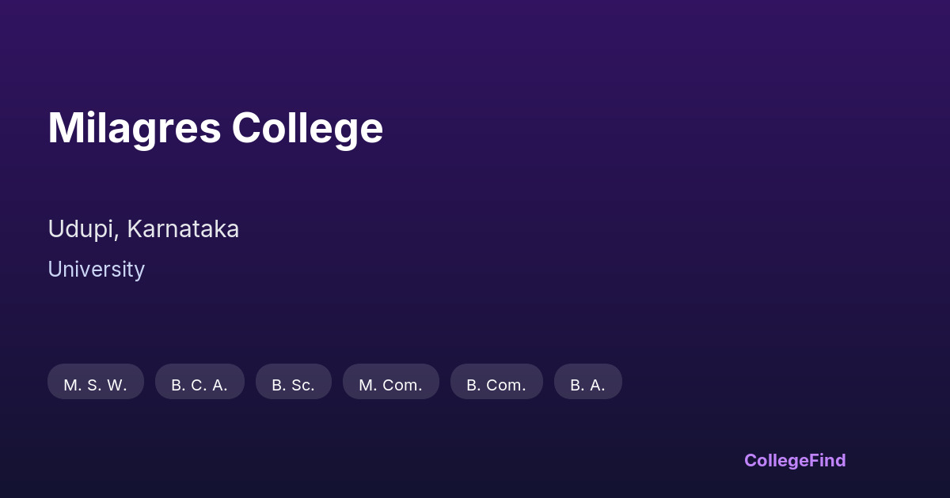
Task: Open the CollegeFind brand logo
Action: point(794,460)
